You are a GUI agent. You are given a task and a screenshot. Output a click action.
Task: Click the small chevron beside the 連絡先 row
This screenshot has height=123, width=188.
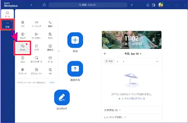pos(59,51)
